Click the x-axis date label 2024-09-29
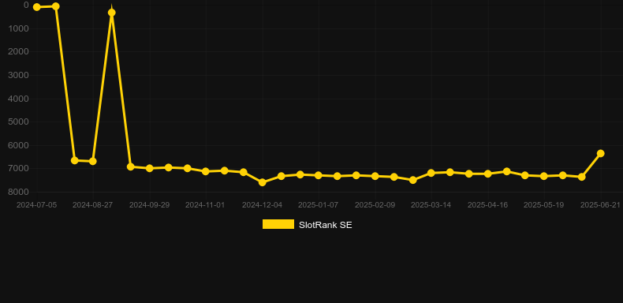Viewport: 623px width, 303px height. (149, 205)
